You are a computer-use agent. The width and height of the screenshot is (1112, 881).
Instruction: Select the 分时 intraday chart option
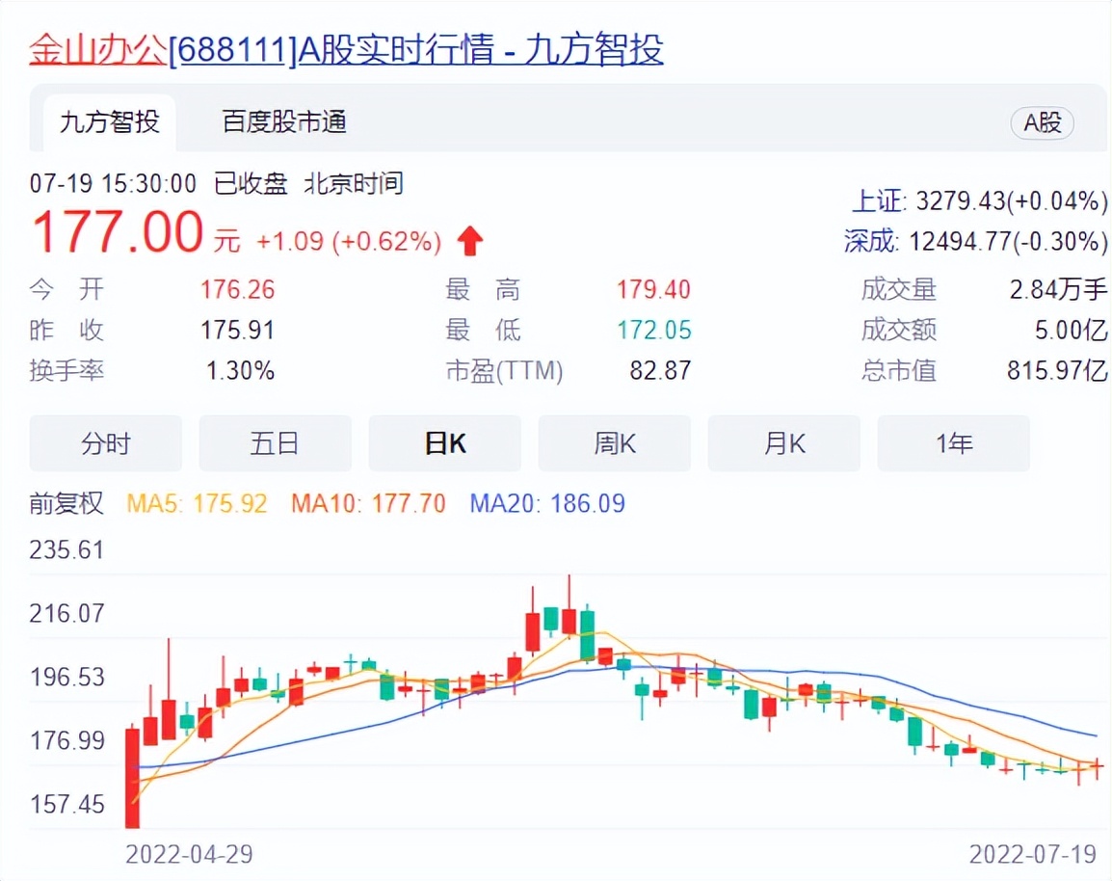[x=105, y=442]
